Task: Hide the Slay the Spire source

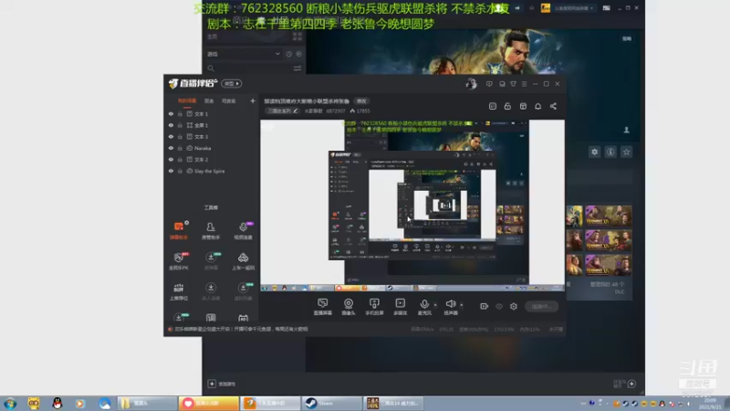Action: tap(171, 171)
